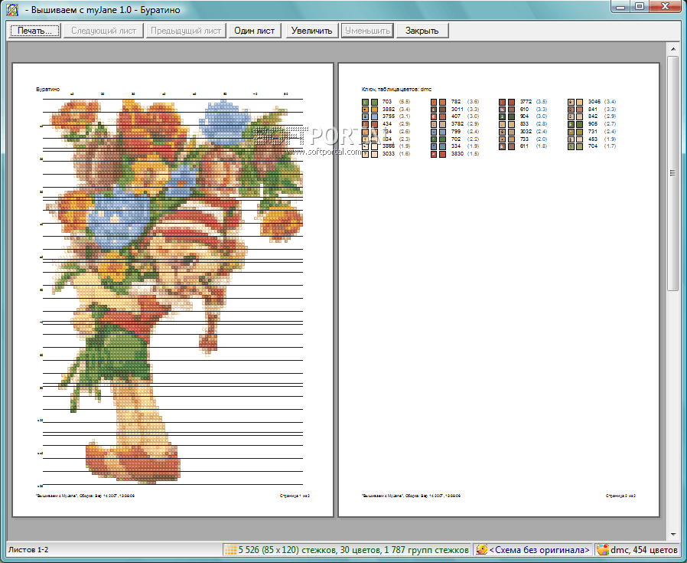Click the vertical scrollbar thumb
Viewport: 687px width, 563px height.
673,173
